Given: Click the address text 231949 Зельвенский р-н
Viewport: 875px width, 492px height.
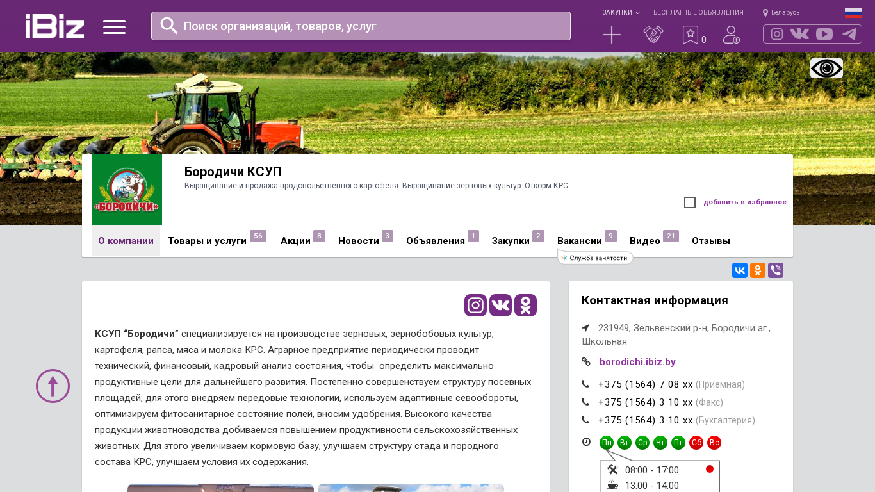Looking at the screenshot, I should (x=676, y=334).
